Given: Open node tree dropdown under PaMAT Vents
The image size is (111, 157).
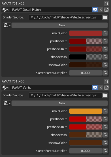Looking at the screenshot, I should coord(7,103).
